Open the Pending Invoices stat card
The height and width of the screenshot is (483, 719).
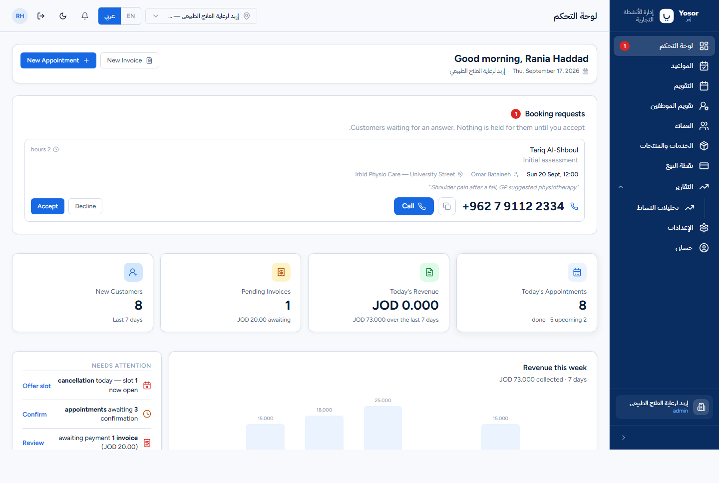pyautogui.click(x=231, y=293)
